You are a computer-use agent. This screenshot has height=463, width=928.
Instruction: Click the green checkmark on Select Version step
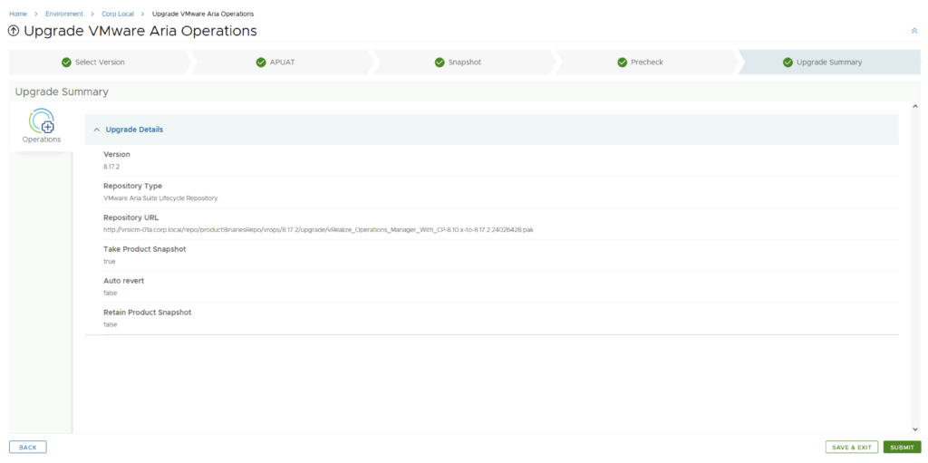pyautogui.click(x=66, y=63)
